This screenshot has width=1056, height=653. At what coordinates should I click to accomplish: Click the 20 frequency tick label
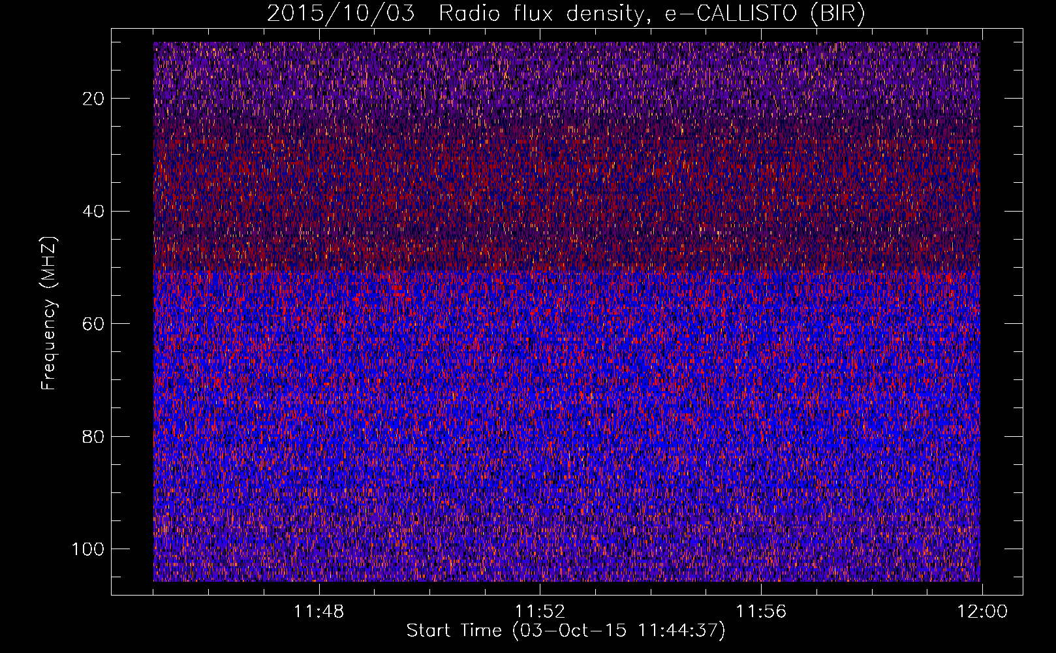[x=94, y=99]
